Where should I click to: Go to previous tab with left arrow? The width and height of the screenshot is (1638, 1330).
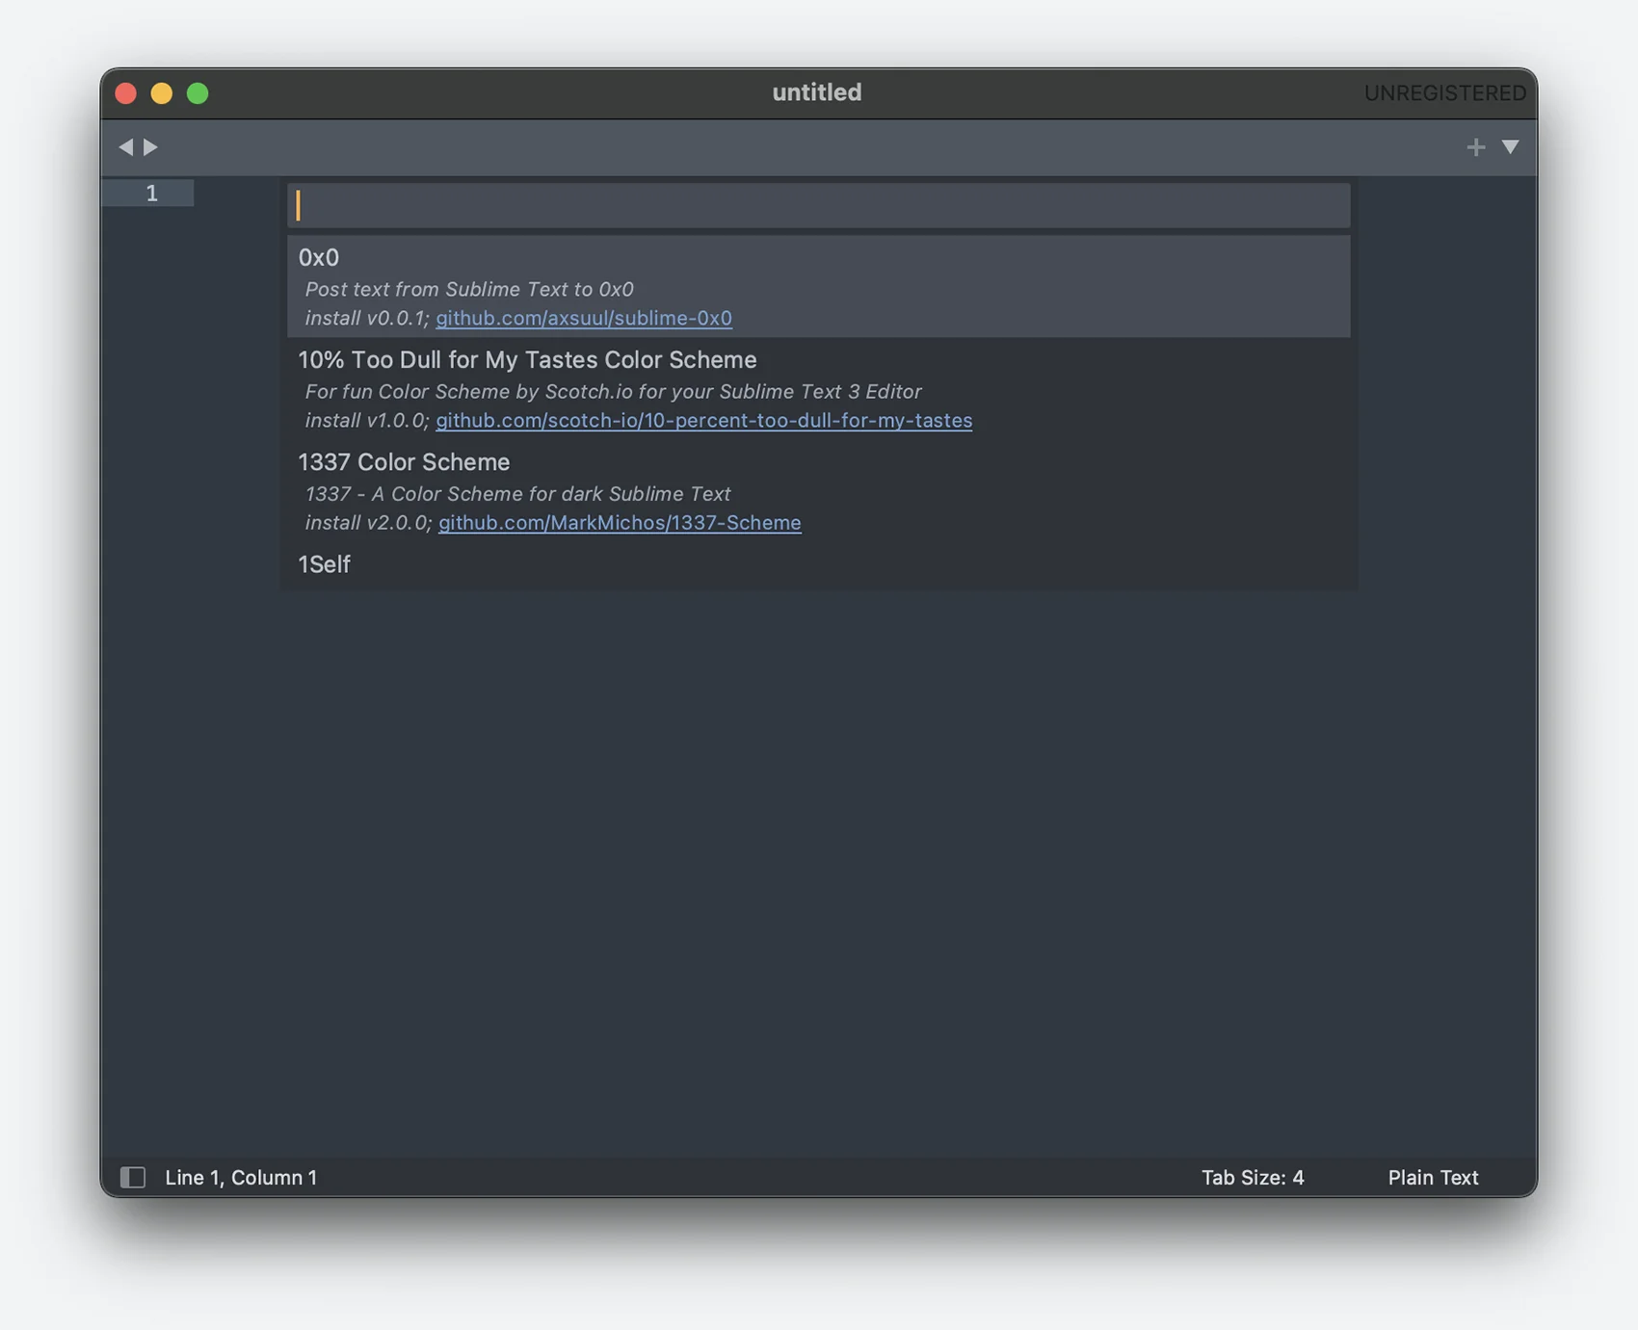click(x=125, y=146)
